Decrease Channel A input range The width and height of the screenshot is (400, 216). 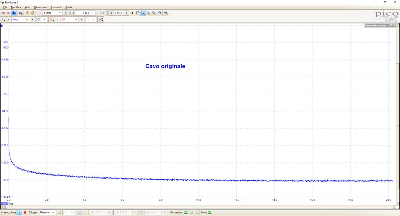[x=9, y=19]
